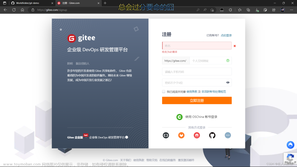This screenshot has width=297, height=167.
Task: Focus the phone number 请输入手机号码 field
Action: 197,72
